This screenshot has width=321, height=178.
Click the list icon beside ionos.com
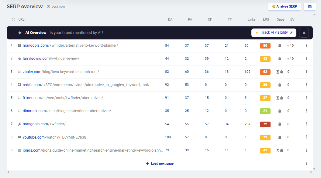coord(19,150)
